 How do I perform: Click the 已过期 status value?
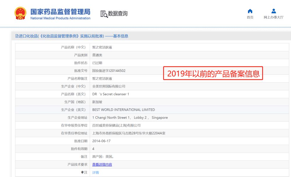tap(97, 63)
